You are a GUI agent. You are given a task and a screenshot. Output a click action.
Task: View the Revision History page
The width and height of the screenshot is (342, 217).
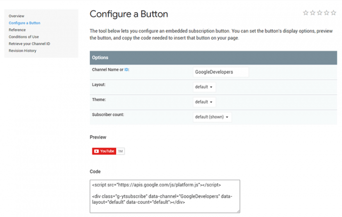tap(22, 50)
